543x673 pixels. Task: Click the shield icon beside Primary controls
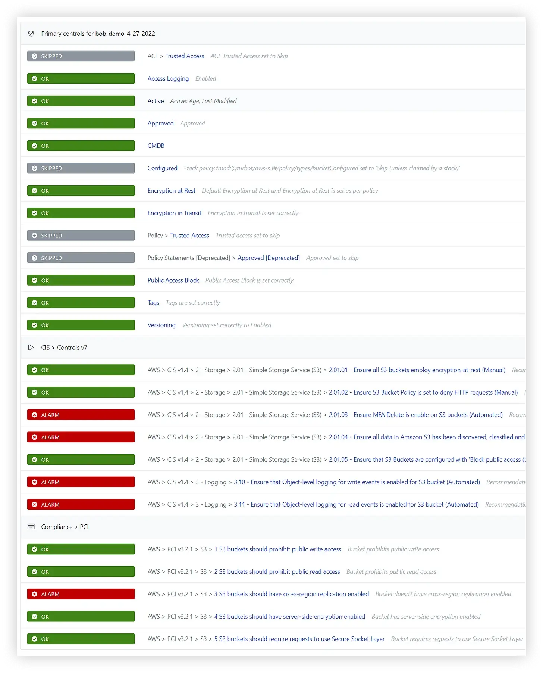(31, 34)
